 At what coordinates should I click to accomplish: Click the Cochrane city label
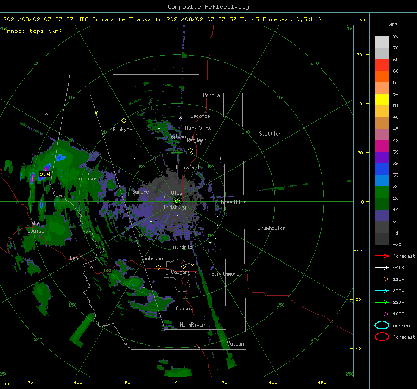tap(152, 259)
